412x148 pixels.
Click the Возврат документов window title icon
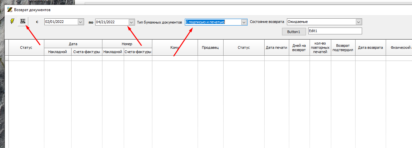(10, 10)
